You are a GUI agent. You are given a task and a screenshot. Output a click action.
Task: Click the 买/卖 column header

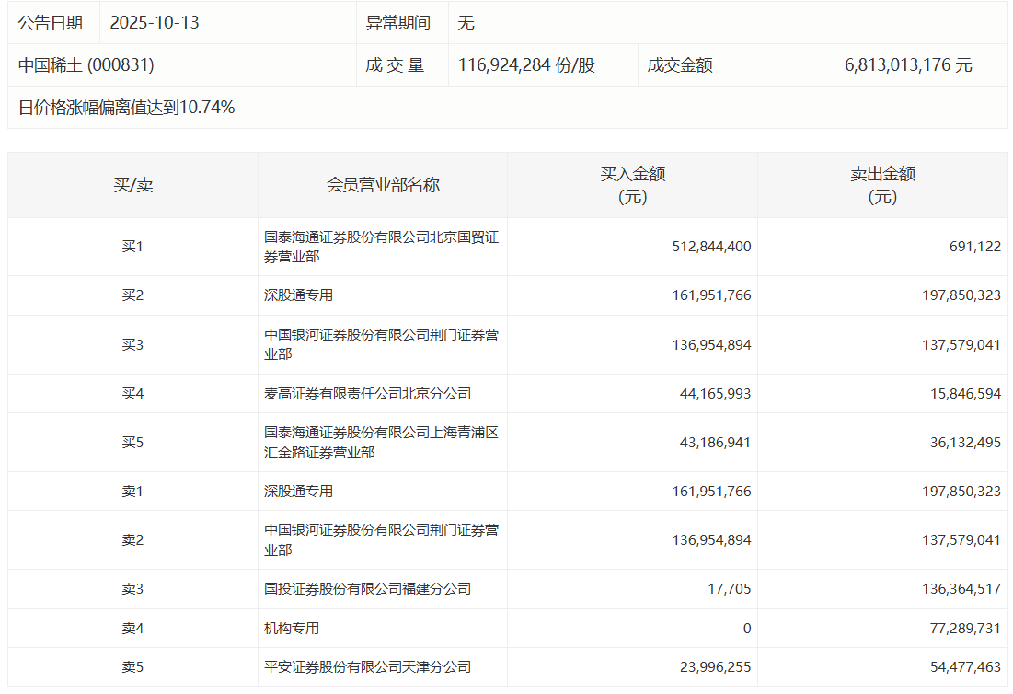click(132, 185)
